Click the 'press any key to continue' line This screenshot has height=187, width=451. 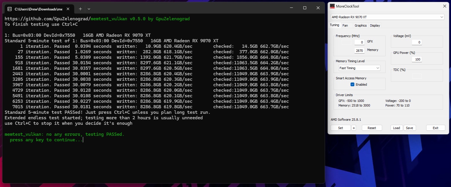pyautogui.click(x=46, y=140)
